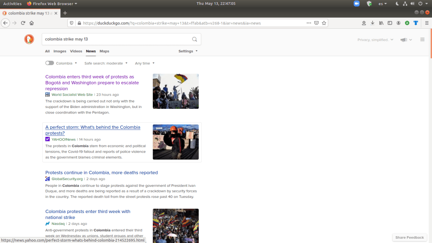This screenshot has height=243, width=432.
Task: Expand the Settings dropdown
Action: point(188,51)
